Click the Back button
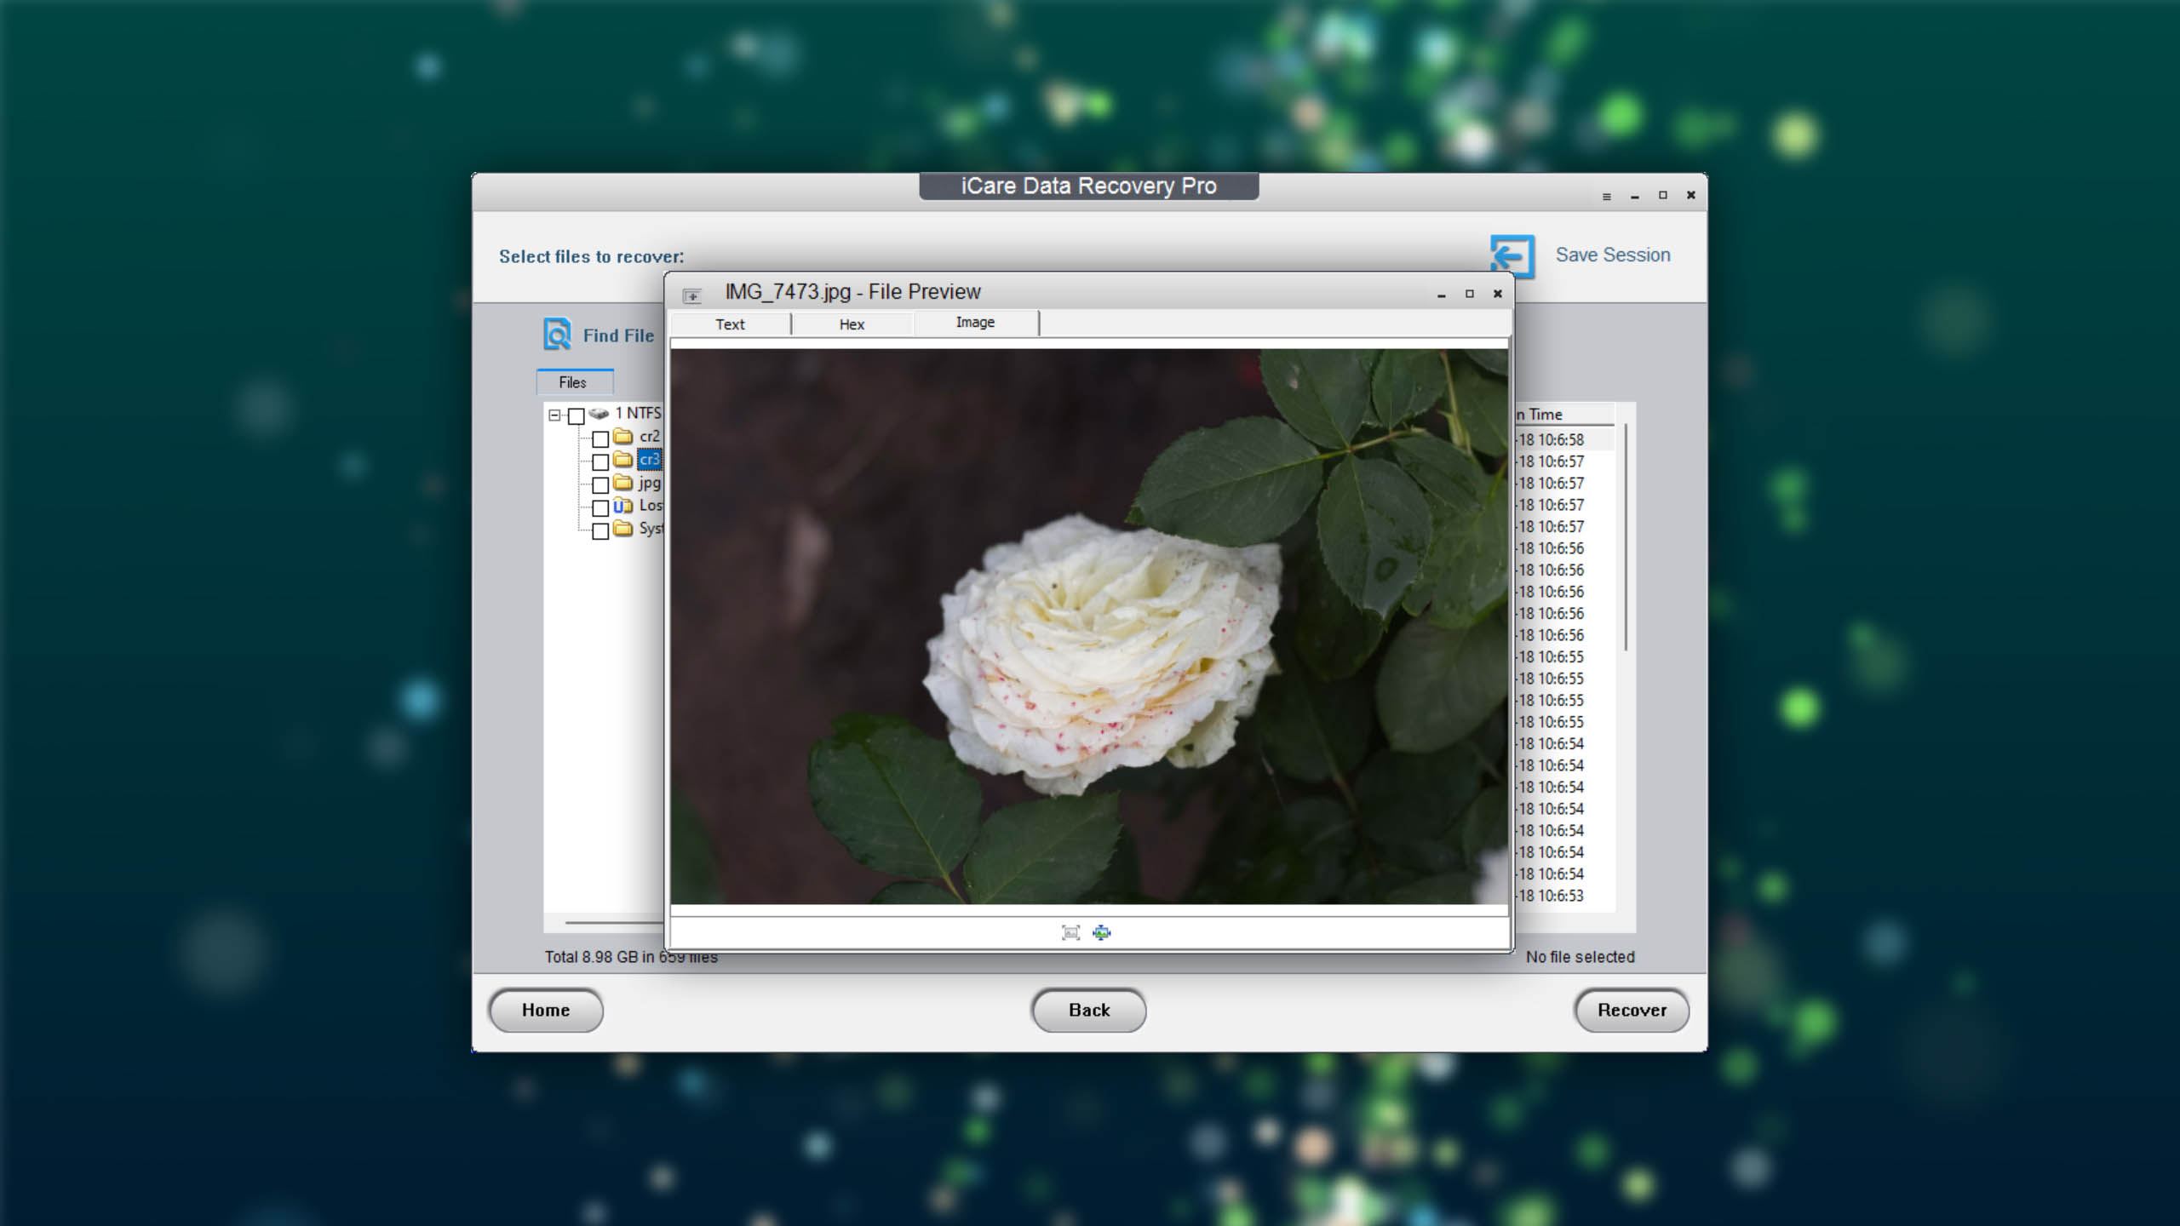This screenshot has width=2180, height=1226. click(1089, 1010)
